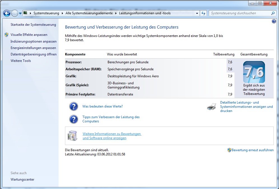Click the Primäre Festplatte score 7,9
279x189 pixels.
[x=230, y=94]
